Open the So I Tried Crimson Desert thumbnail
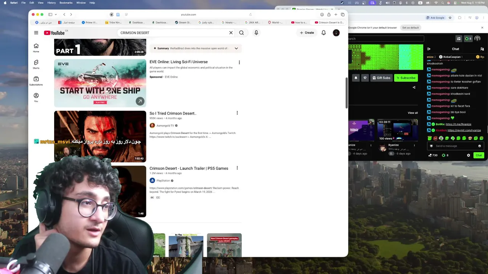488x274 pixels. coord(100,136)
